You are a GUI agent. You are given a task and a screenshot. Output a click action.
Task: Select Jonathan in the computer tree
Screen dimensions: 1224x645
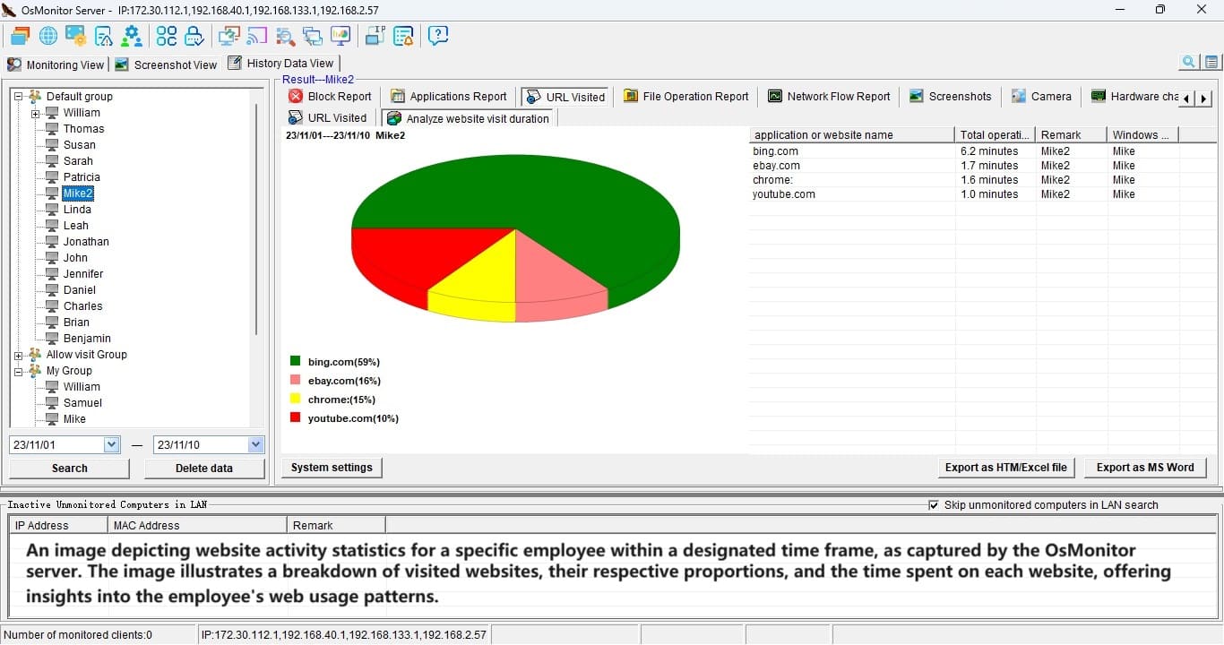(86, 242)
